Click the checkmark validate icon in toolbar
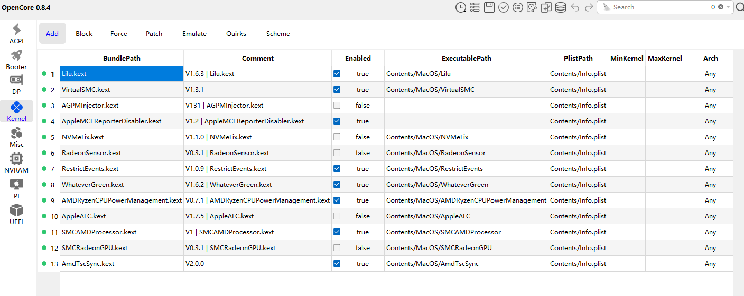 (504, 7)
